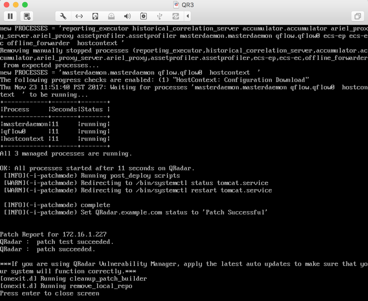Click the 'Seconds' column header

[64, 110]
